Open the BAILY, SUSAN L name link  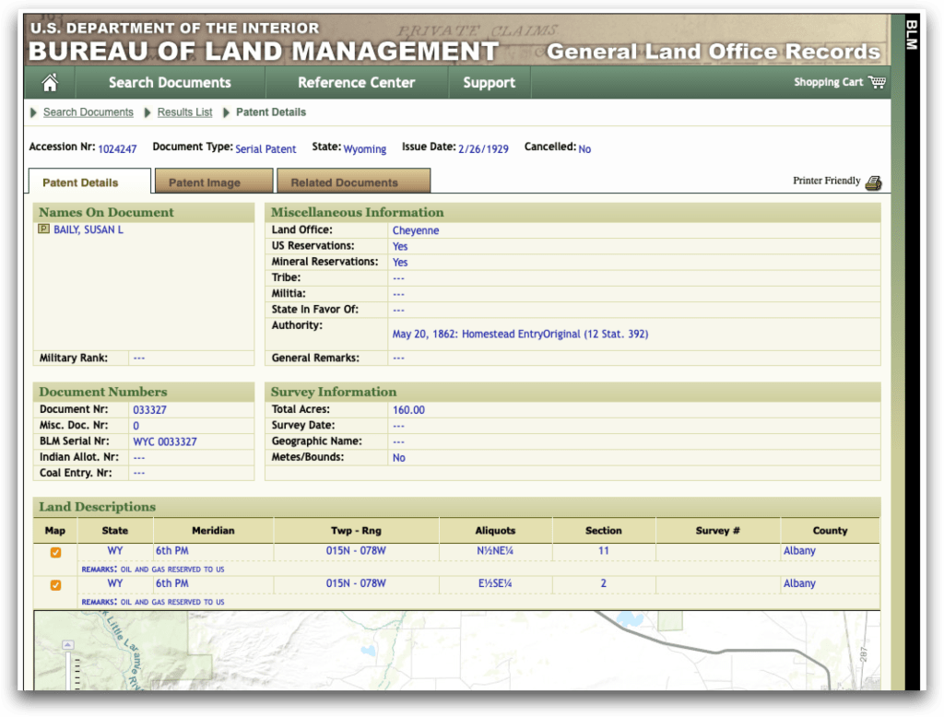click(88, 229)
